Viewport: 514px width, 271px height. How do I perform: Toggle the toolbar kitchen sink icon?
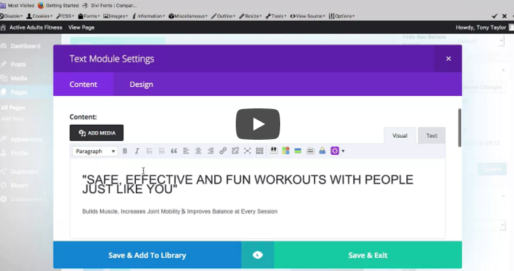pos(260,151)
